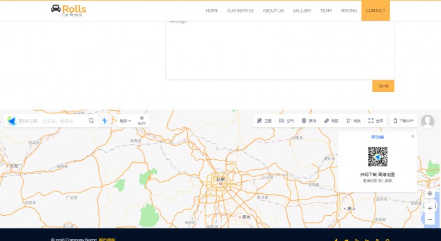Select the CONTACT nav tab
The width and height of the screenshot is (441, 241).
pyautogui.click(x=375, y=11)
